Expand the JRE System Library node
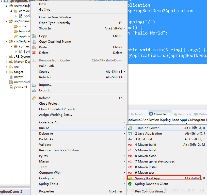This screenshot has width=207, height=195. (x=6, y=57)
